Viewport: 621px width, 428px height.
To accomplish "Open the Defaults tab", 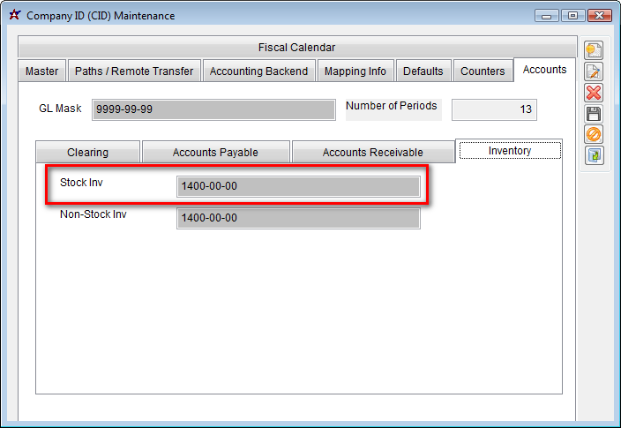I will [423, 71].
